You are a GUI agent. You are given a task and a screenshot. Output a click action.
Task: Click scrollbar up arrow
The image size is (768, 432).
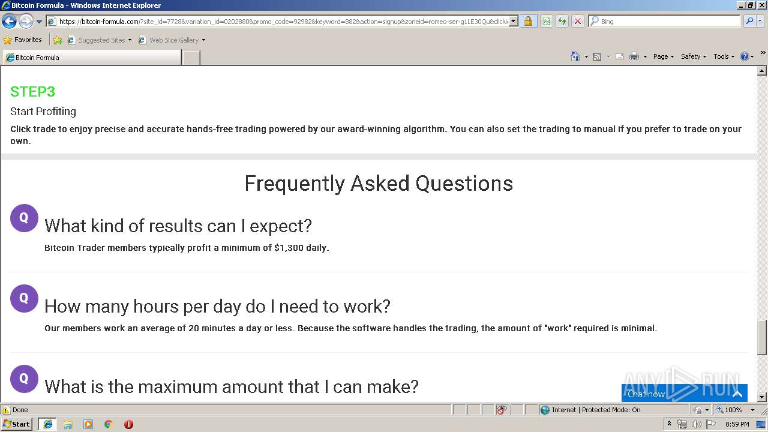click(762, 71)
